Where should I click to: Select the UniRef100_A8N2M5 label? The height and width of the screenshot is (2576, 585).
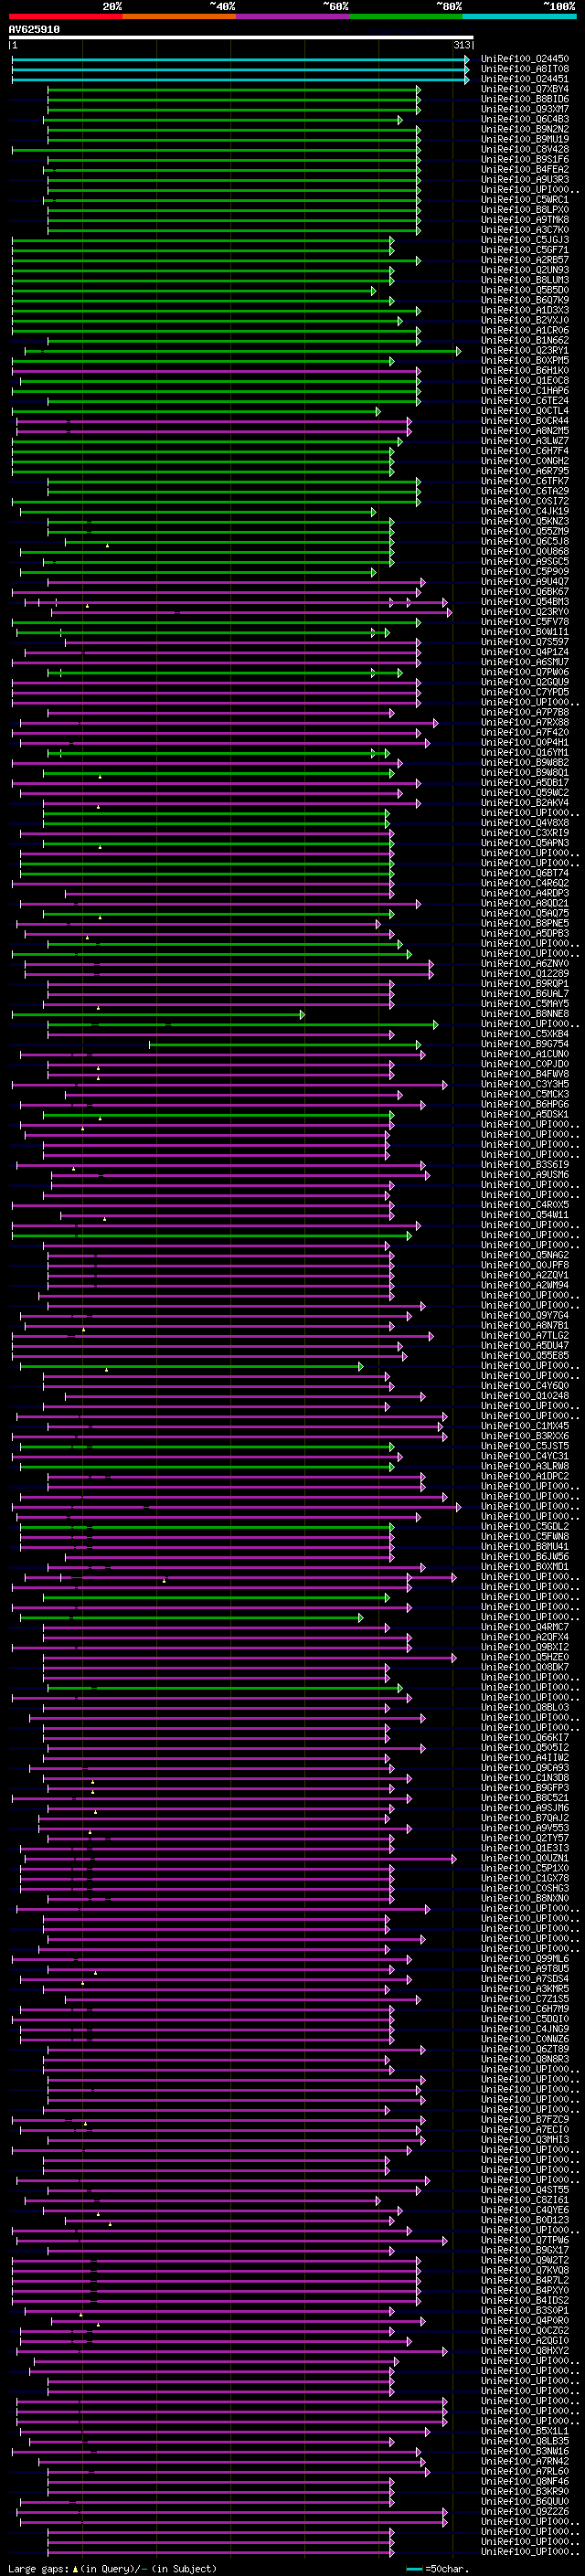525,431
